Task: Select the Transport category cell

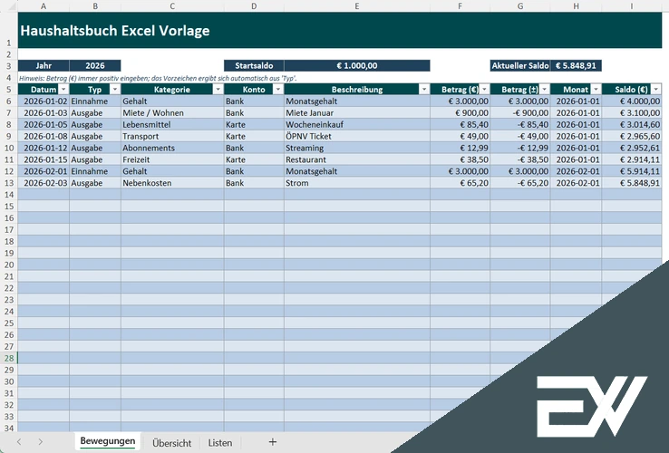Action: (172, 136)
